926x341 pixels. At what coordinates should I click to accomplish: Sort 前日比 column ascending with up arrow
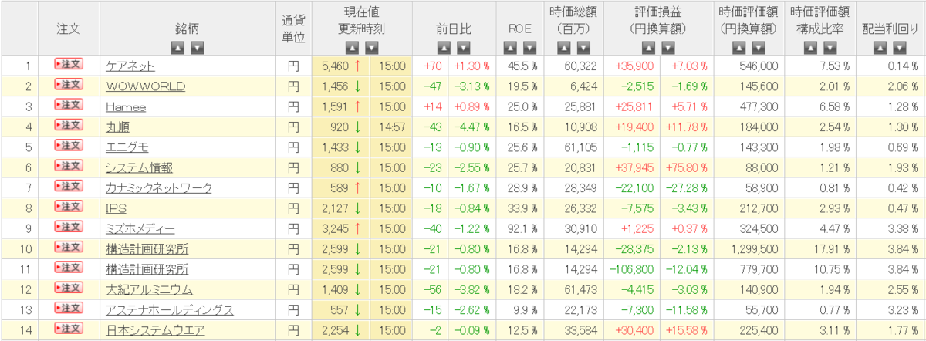point(442,48)
